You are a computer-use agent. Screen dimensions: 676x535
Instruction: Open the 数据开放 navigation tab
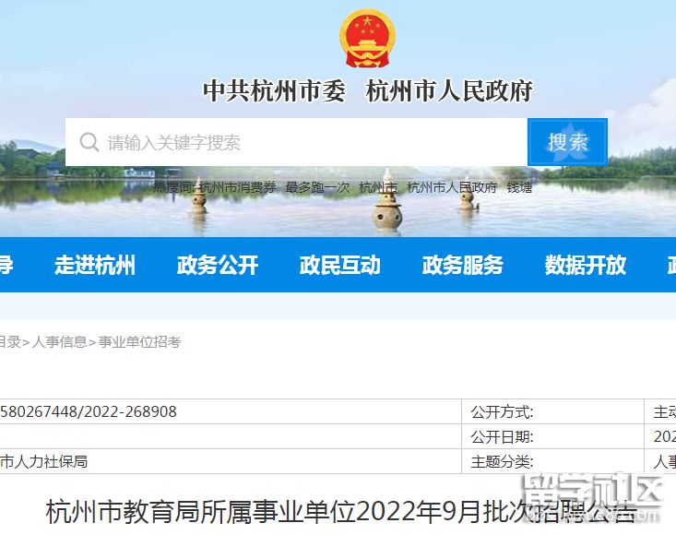point(586,266)
